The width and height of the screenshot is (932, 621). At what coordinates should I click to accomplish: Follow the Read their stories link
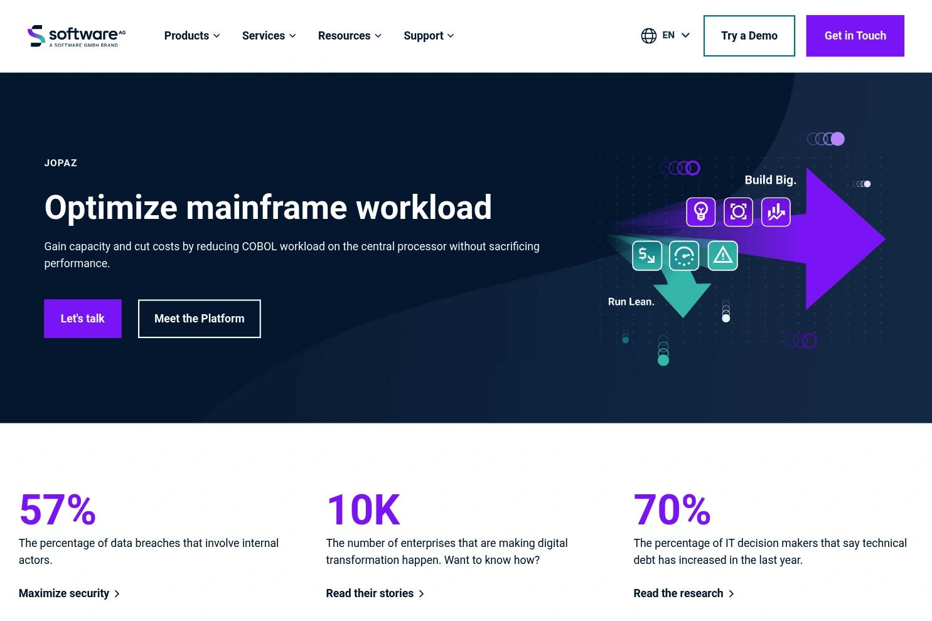point(375,593)
